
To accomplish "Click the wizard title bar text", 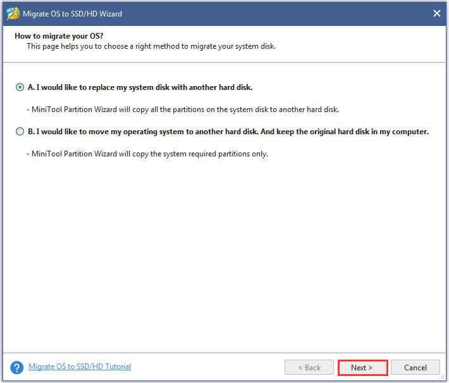I will 73,14.
